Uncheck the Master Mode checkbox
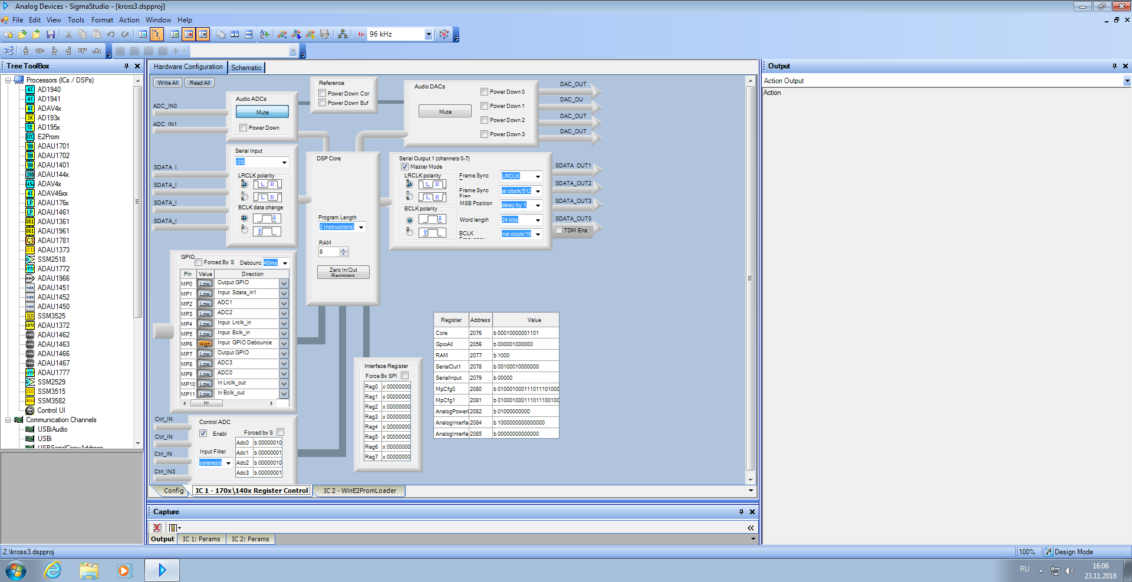 click(x=405, y=167)
